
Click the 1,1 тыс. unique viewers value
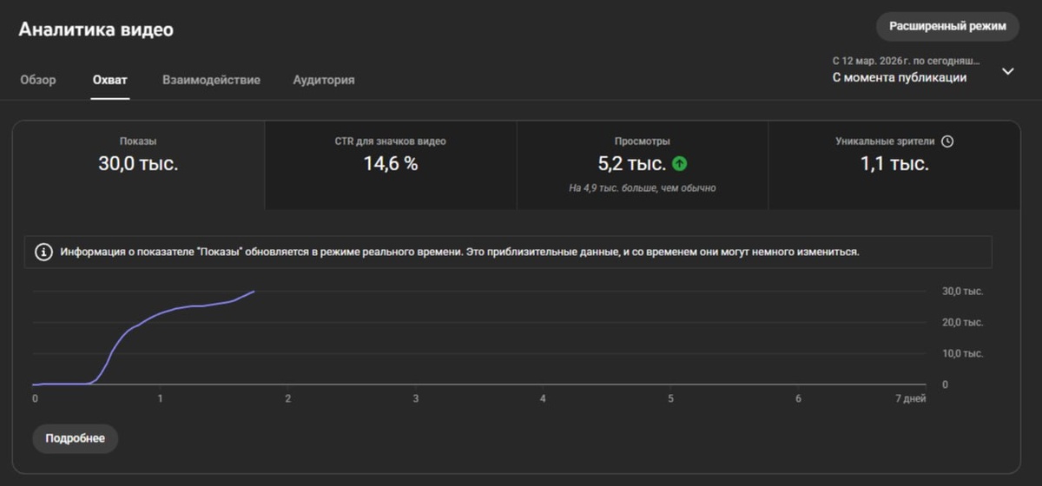[x=894, y=163]
